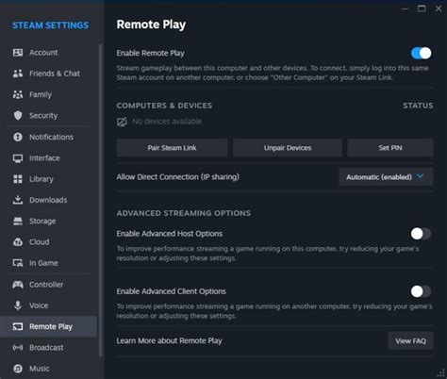Image resolution: width=447 pixels, height=379 pixels.
Task: Click the Library grid icon
Action: pos(18,179)
